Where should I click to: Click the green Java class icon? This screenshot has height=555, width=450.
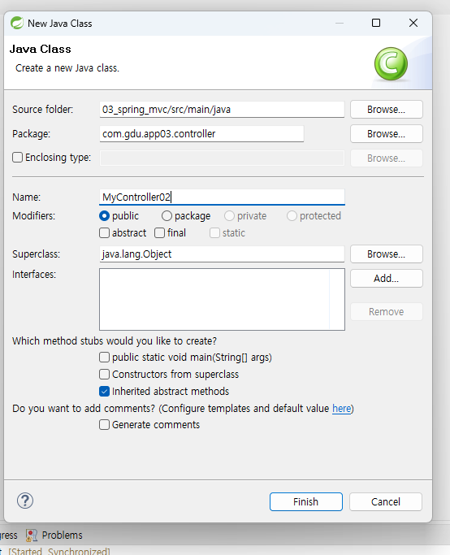tap(391, 64)
